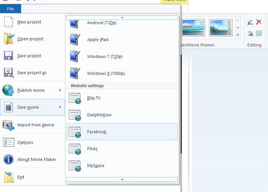Expand the Publish movie submenu arrow
Viewport: 268px width, 192px height.
click(x=60, y=90)
